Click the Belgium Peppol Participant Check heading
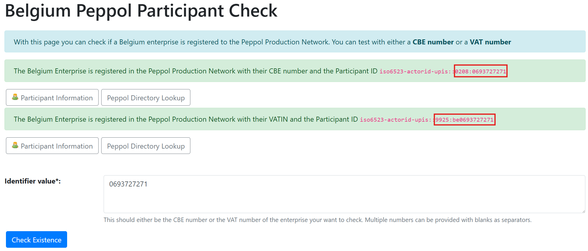The image size is (588, 251). point(141,11)
